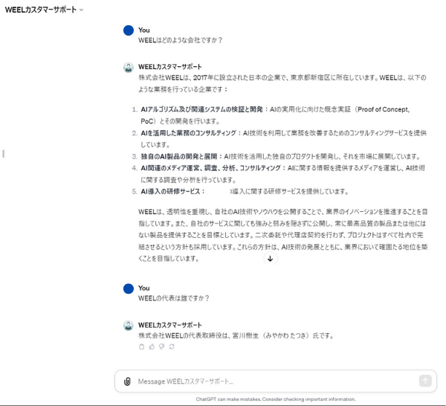
Task: Click the second You blue avatar
Action: click(129, 289)
